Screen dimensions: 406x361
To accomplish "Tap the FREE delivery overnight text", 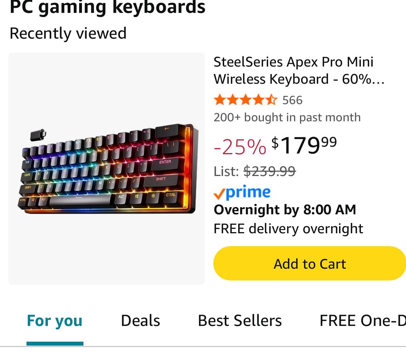I will [288, 228].
